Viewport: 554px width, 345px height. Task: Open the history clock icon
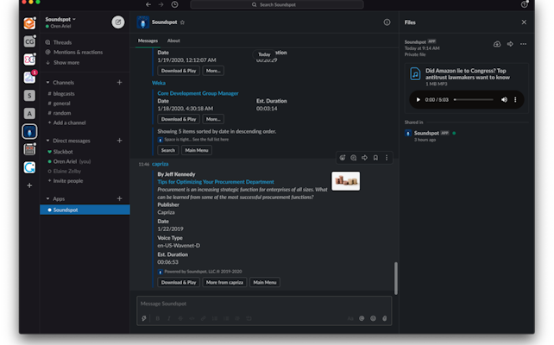tap(175, 4)
